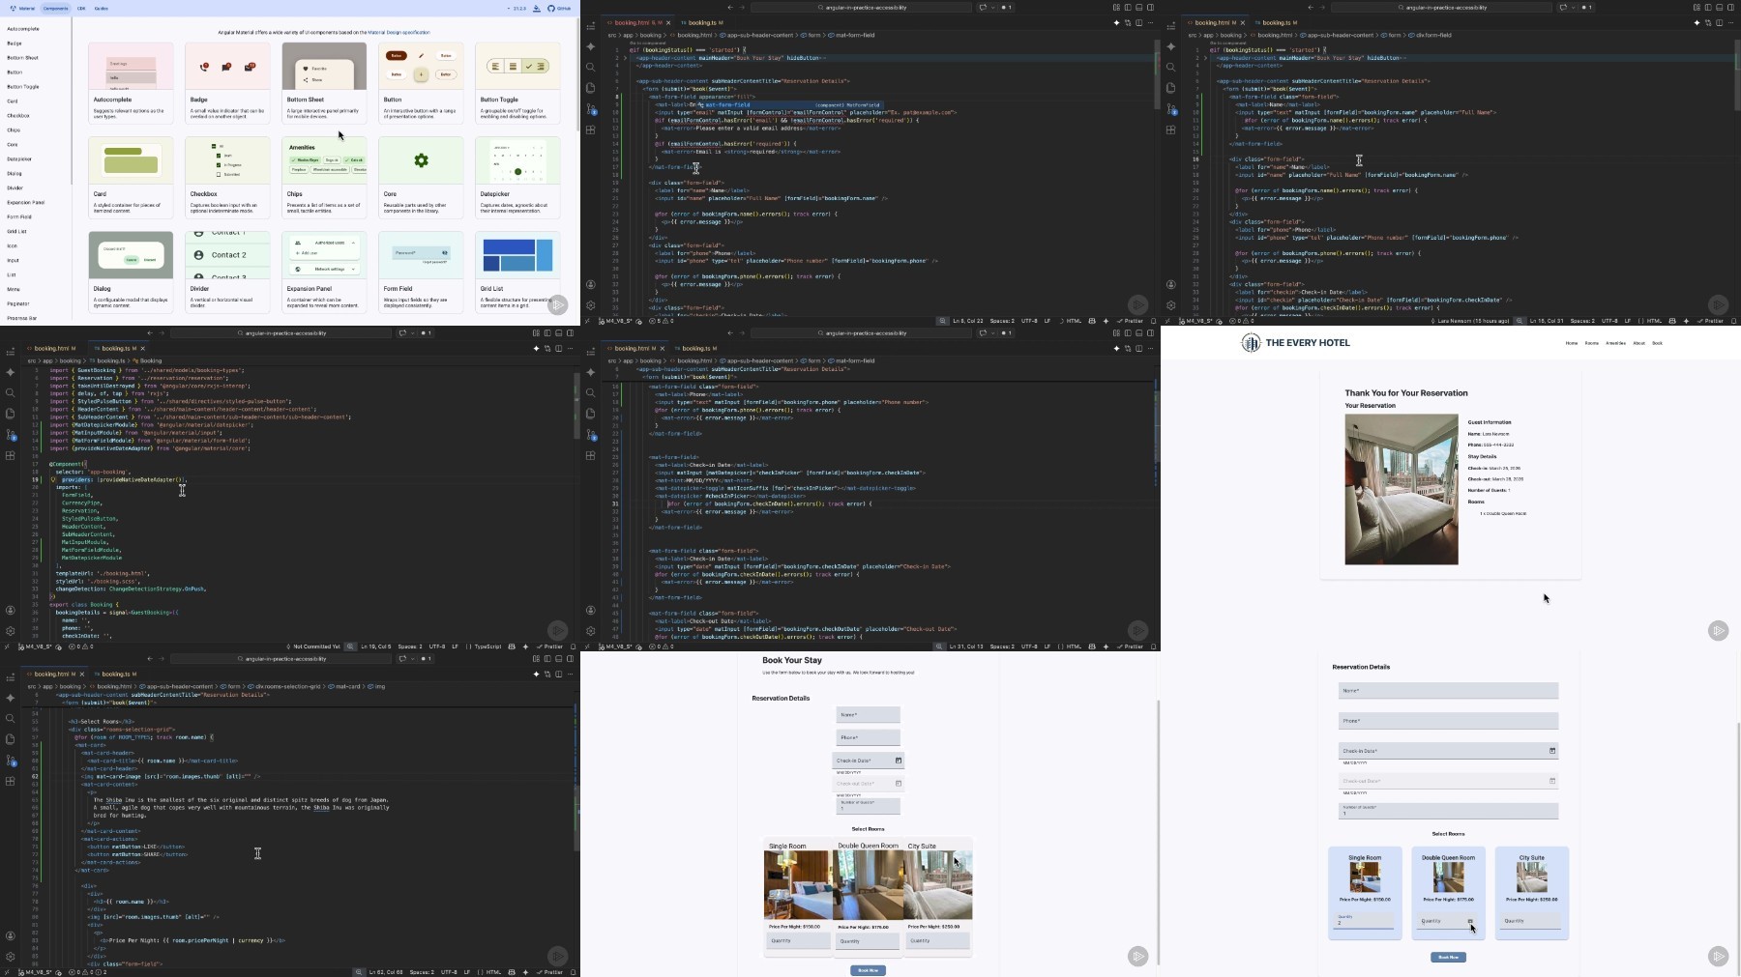Click the Angular Material page scrollbar
Image resolution: width=1741 pixels, height=977 pixels.
(577, 75)
